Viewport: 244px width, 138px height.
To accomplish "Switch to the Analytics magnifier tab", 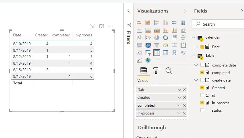I will 168,71.
